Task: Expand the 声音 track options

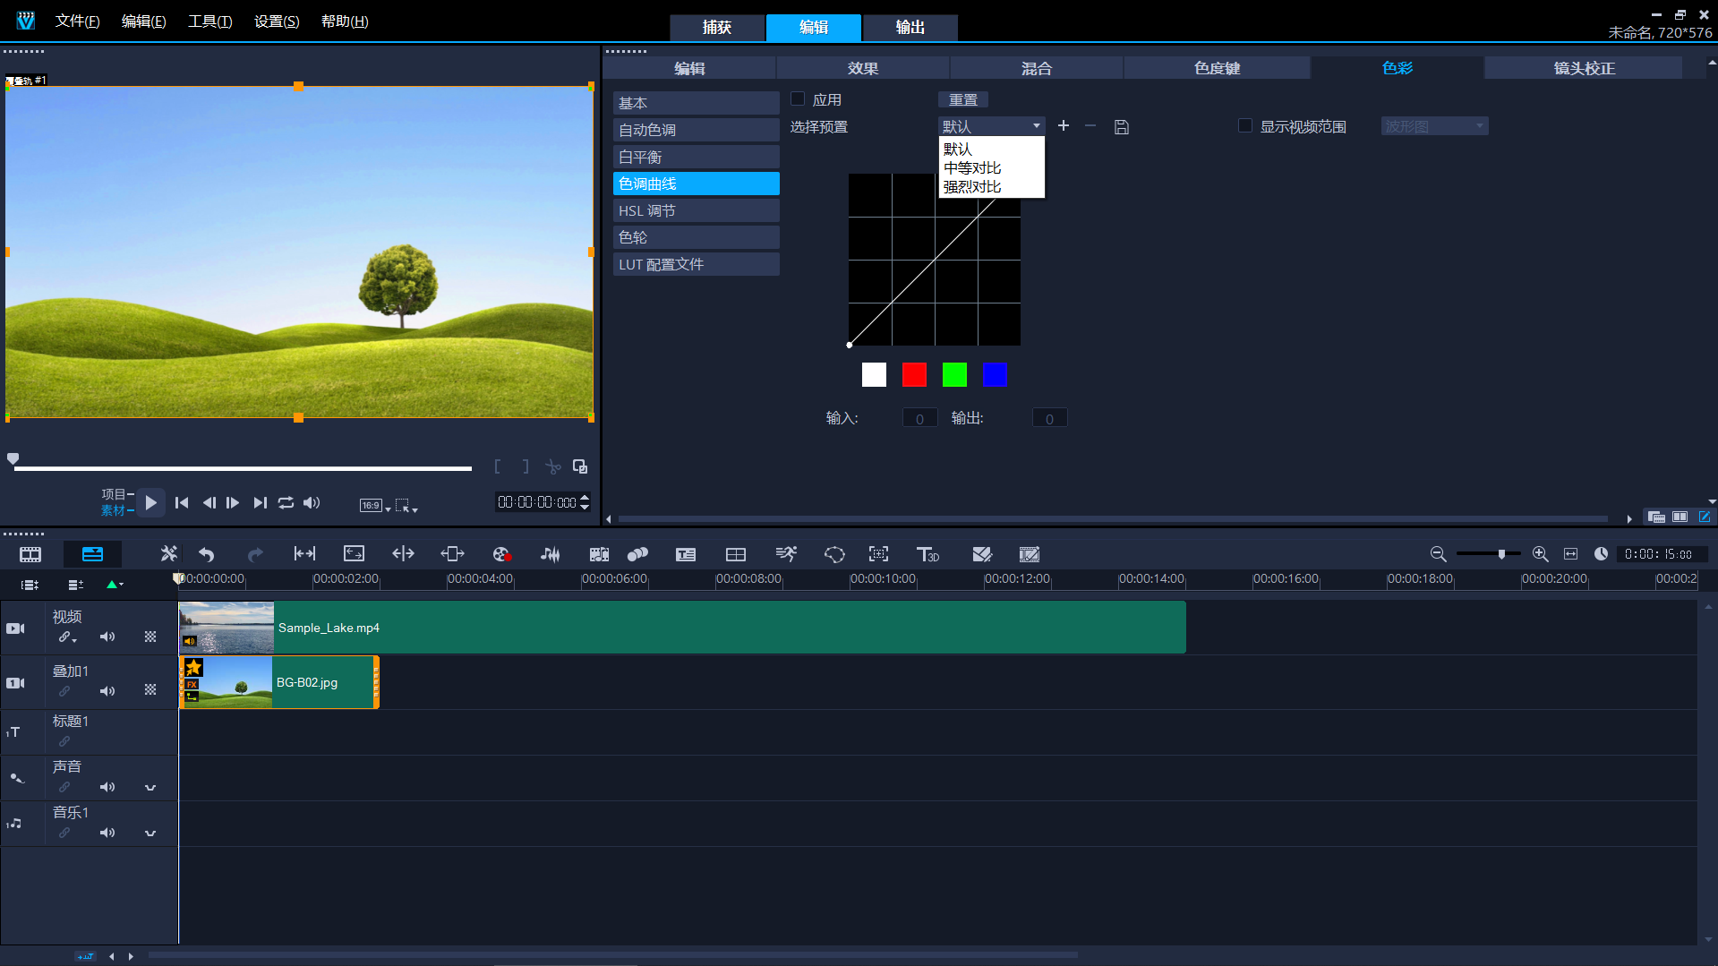Action: click(150, 788)
